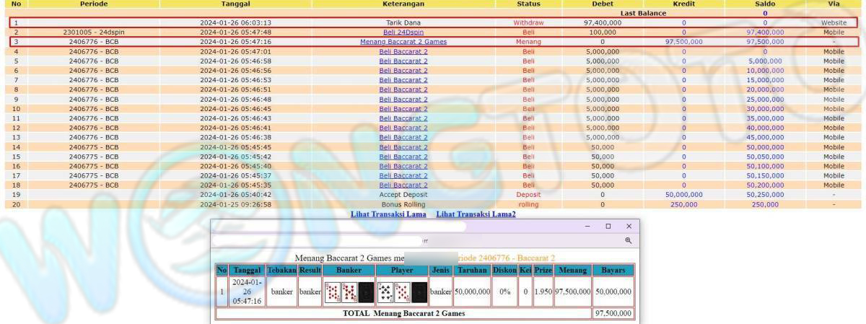Open Beli Baccarat 2 link in row 18

pyautogui.click(x=403, y=185)
